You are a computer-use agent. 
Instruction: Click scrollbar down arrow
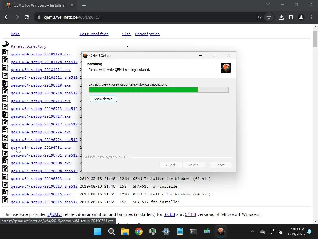[x=315, y=221]
